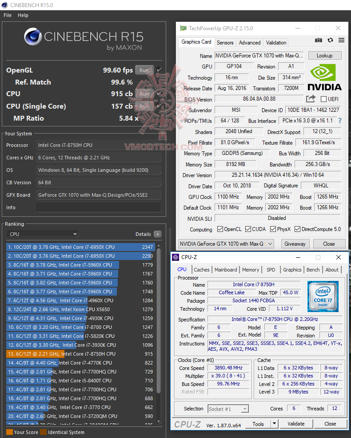Open the GPU-Z hamburger menu
Screen dimensions: 351x438
coord(341,40)
